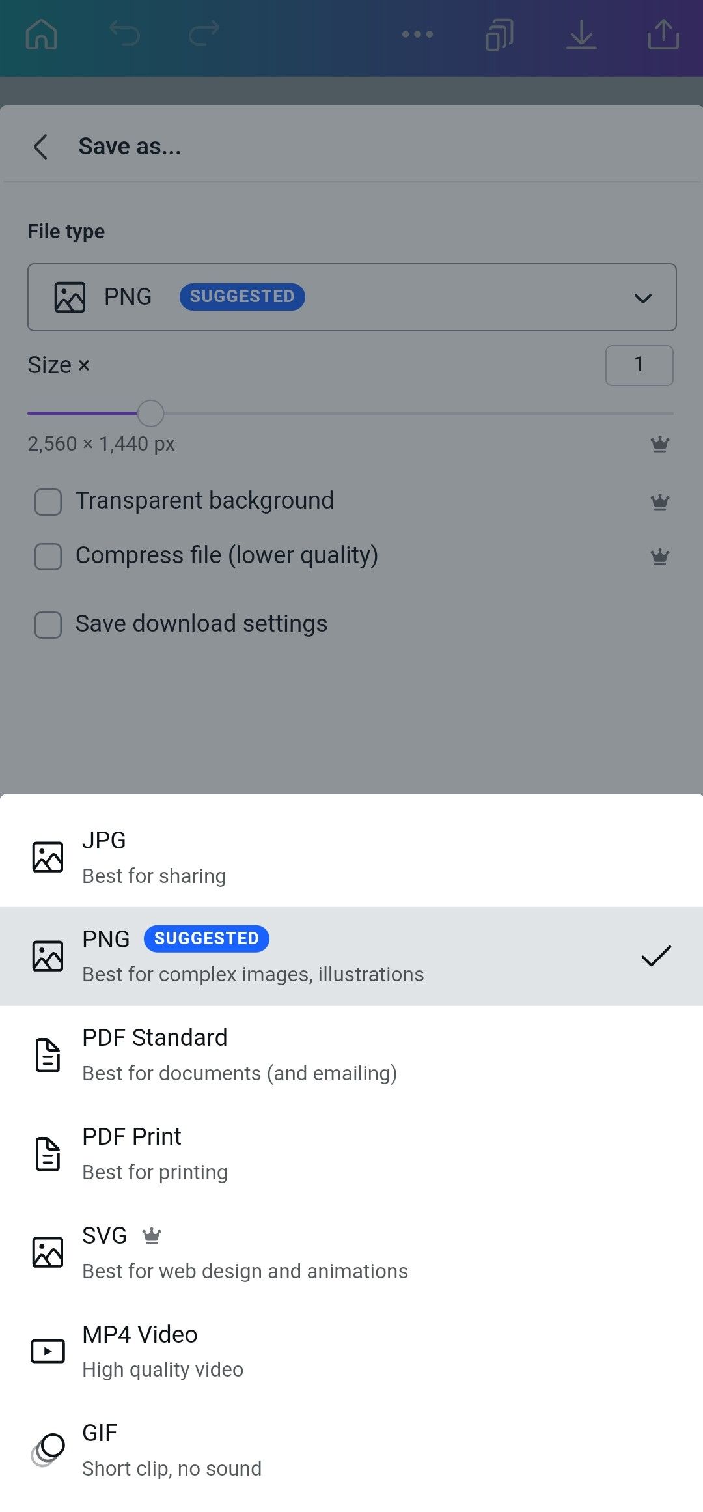Click the file type dropdown chevron
Viewport: 703px width, 1512px height.
[642, 298]
